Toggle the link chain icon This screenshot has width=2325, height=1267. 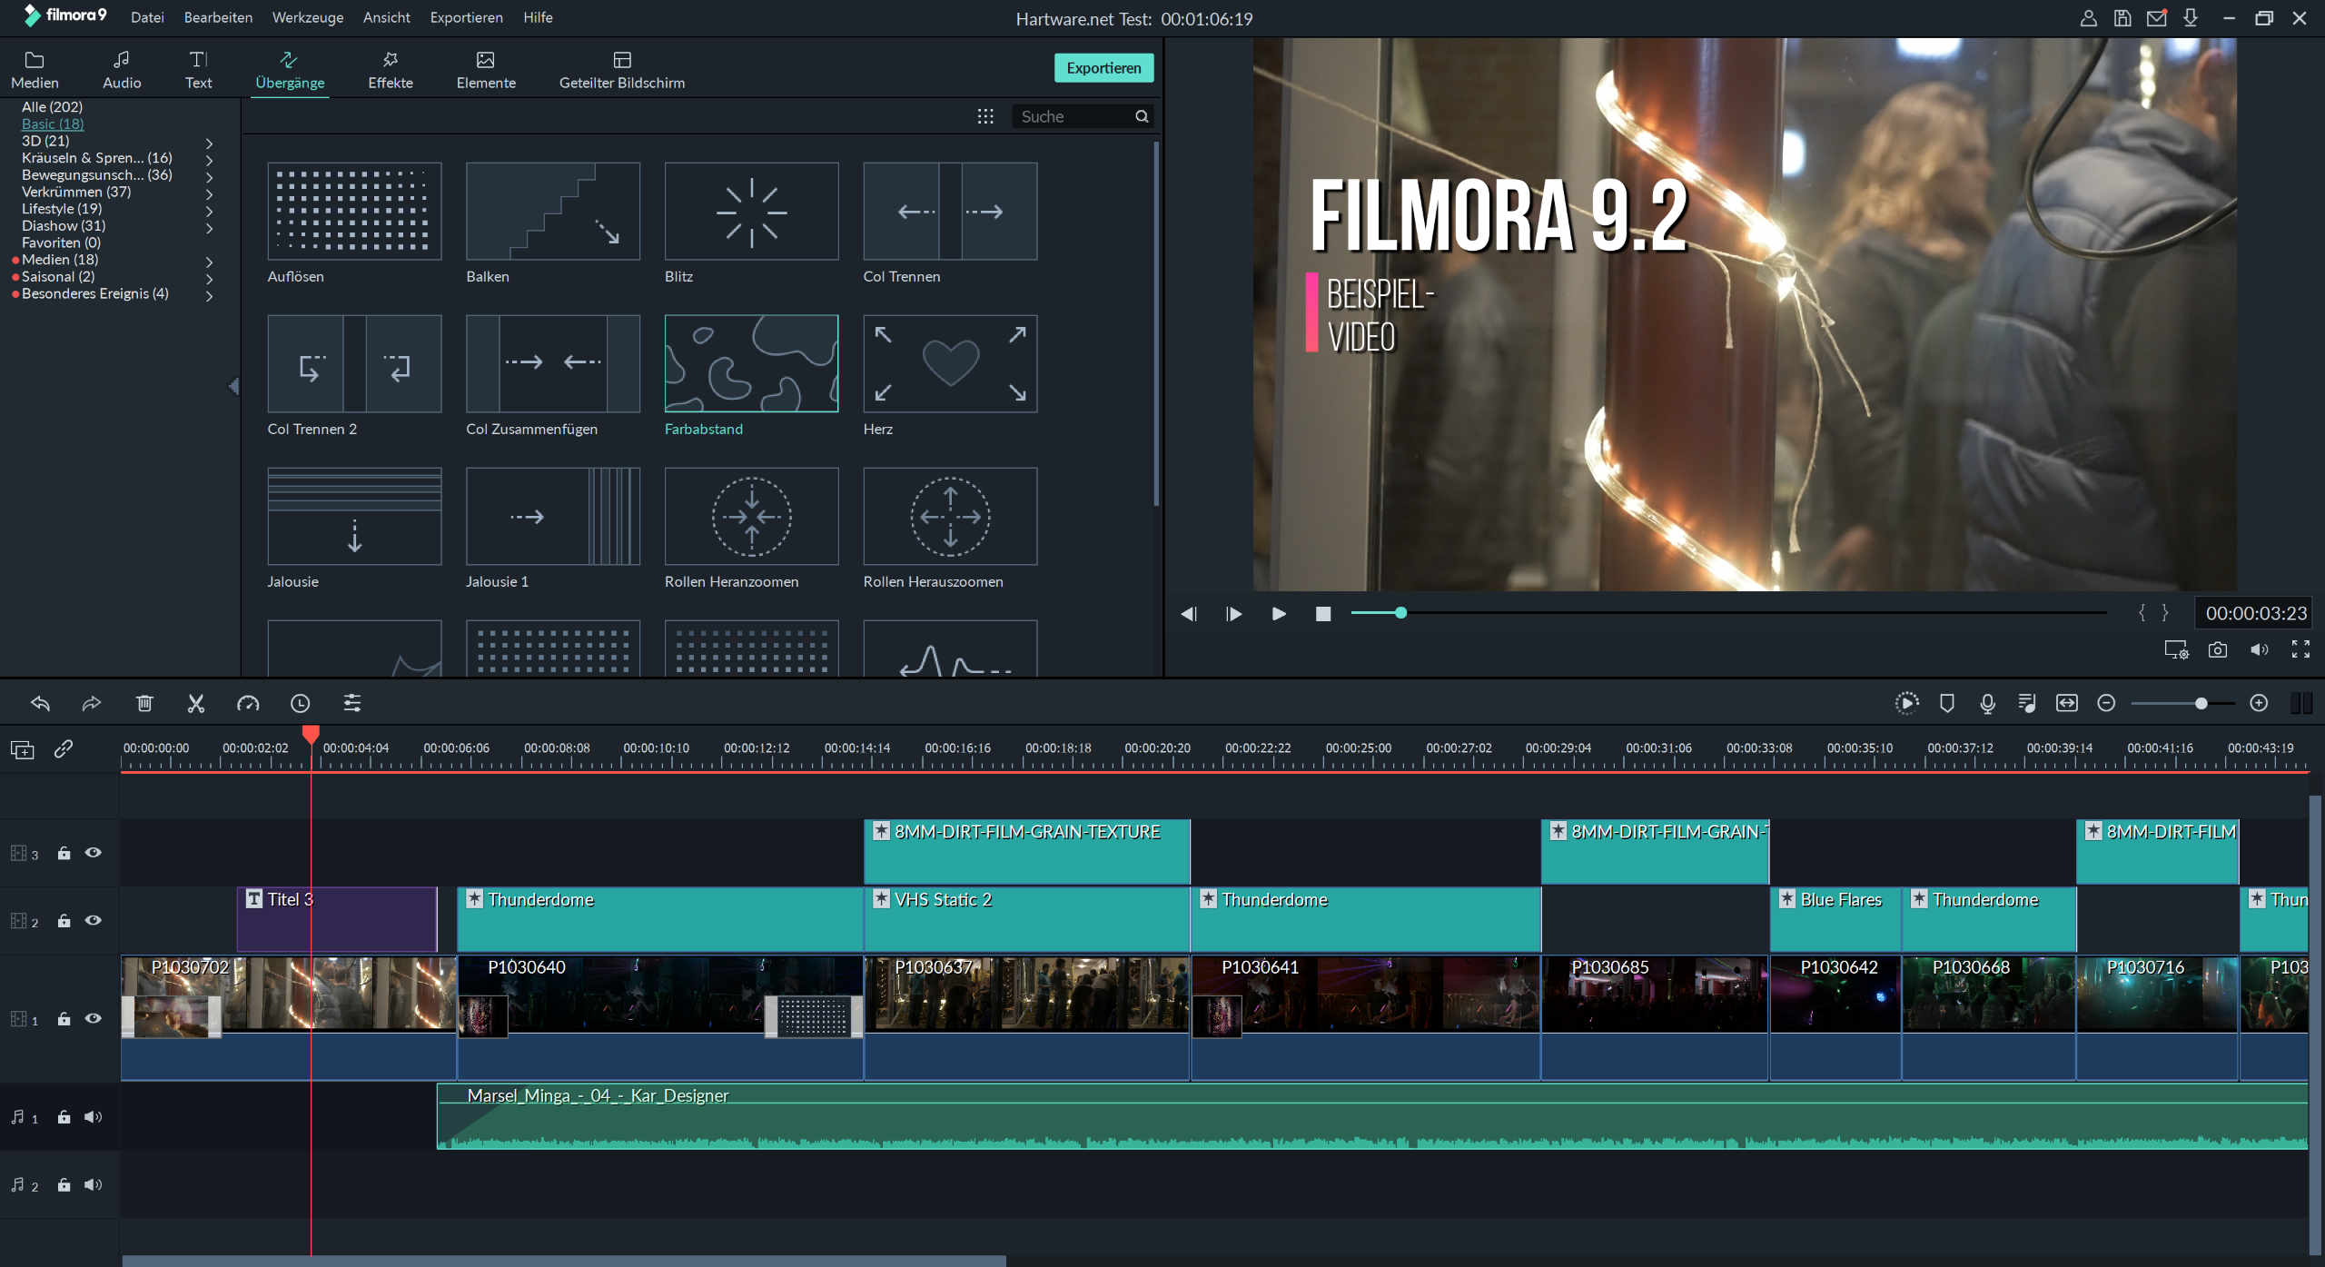[x=63, y=748]
